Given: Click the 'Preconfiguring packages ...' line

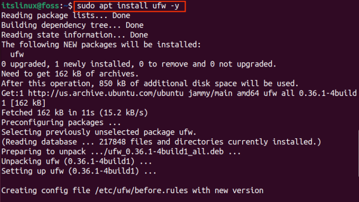Looking at the screenshot, I should (x=61, y=122).
